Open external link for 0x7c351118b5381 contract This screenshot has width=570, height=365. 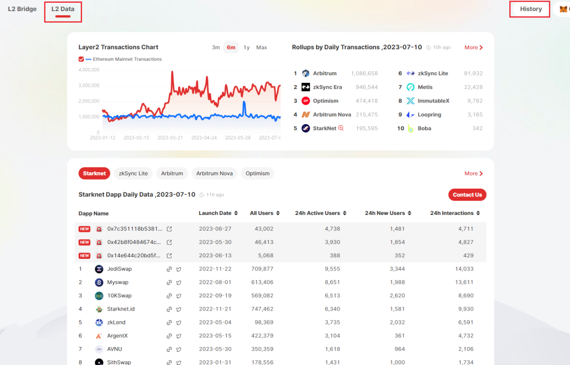pyautogui.click(x=169, y=229)
